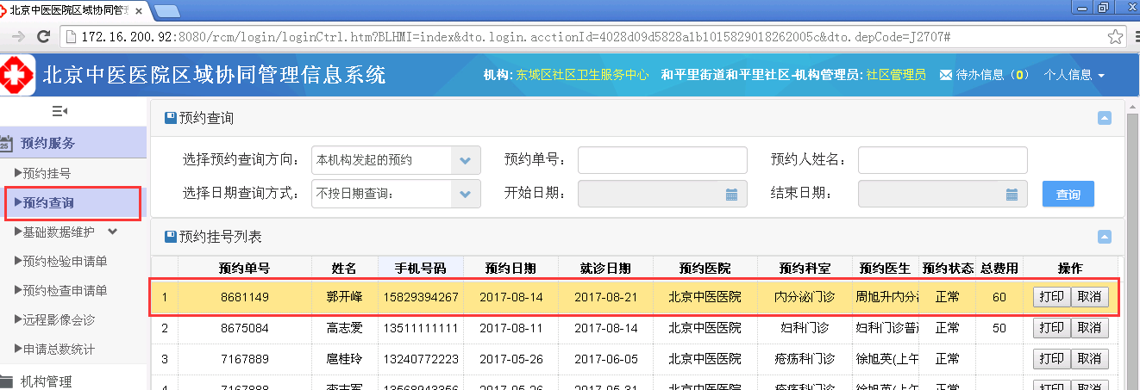This screenshot has width=1140, height=390.
Task: Click the hospital red cross logo
Action: (17, 75)
